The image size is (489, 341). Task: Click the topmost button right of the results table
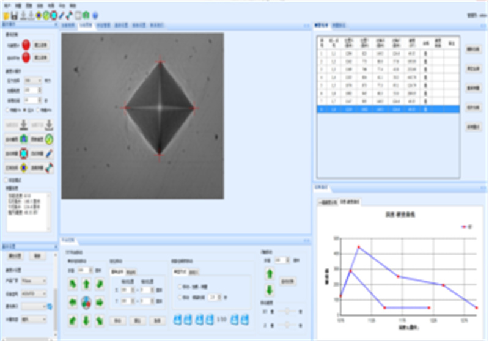point(472,49)
